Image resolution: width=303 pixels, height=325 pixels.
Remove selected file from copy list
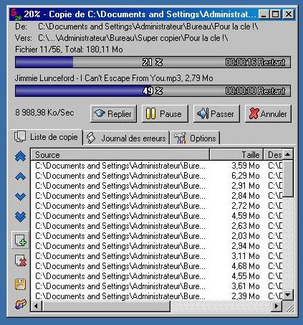(20, 260)
